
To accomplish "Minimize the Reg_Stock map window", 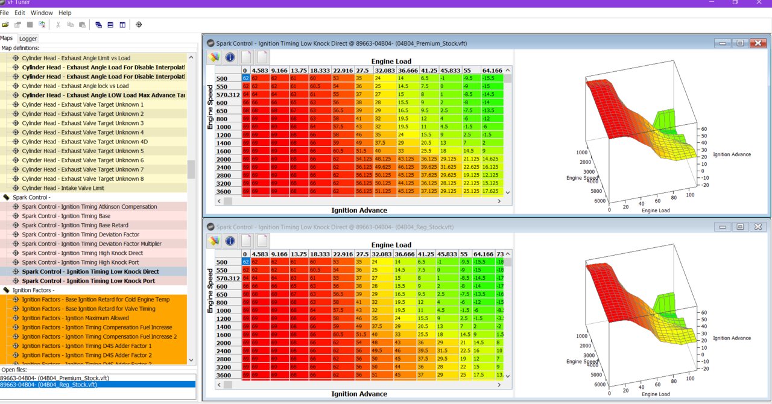I will click(723, 227).
